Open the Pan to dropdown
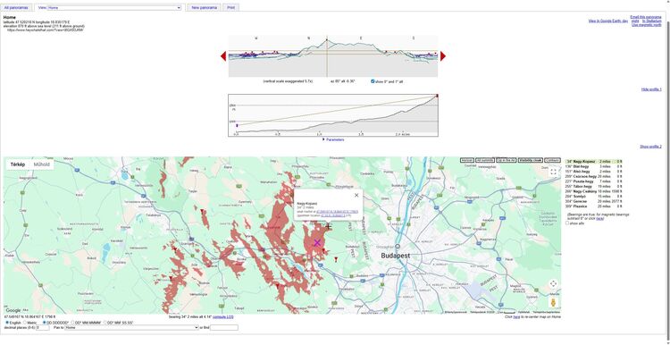 pos(131,327)
